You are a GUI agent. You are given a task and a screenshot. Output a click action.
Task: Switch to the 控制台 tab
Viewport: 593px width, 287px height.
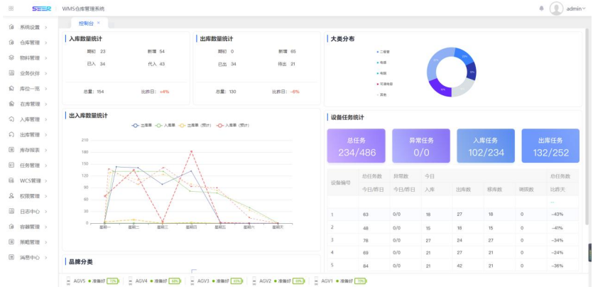pos(86,23)
